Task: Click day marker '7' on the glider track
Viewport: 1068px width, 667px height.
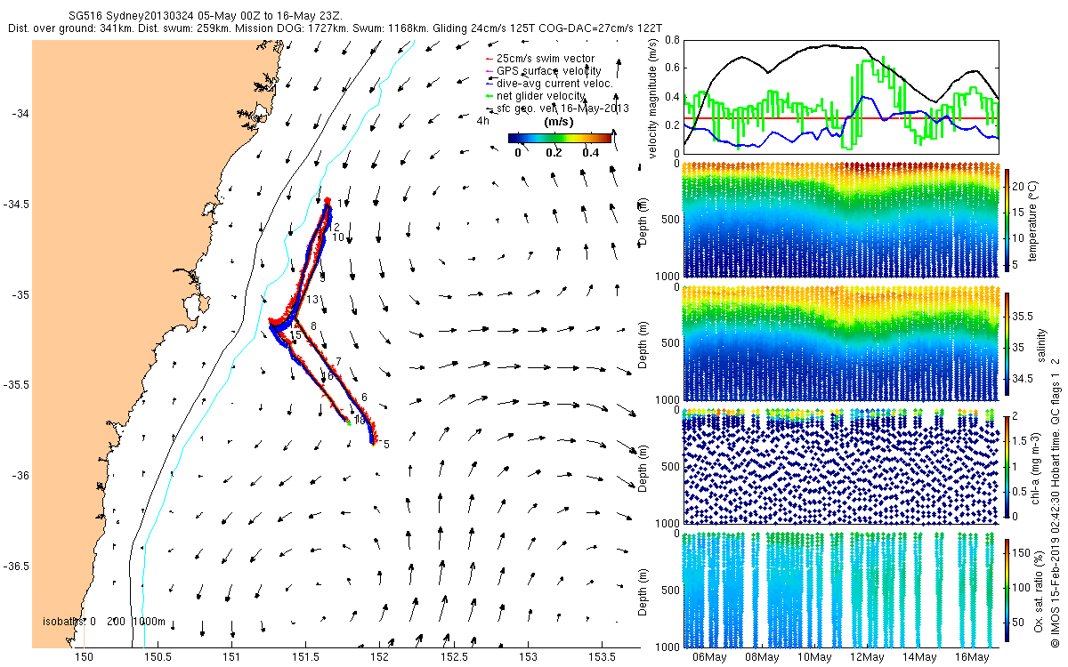Action: (x=338, y=361)
